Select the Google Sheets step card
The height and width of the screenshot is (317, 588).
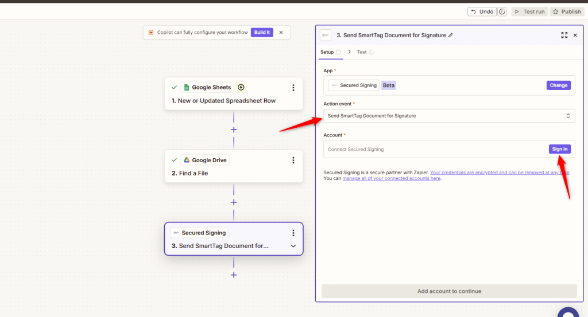point(234,93)
